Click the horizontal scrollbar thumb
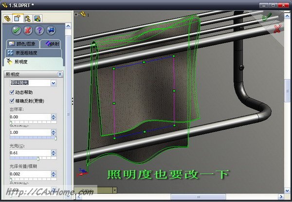 (199, 197)
